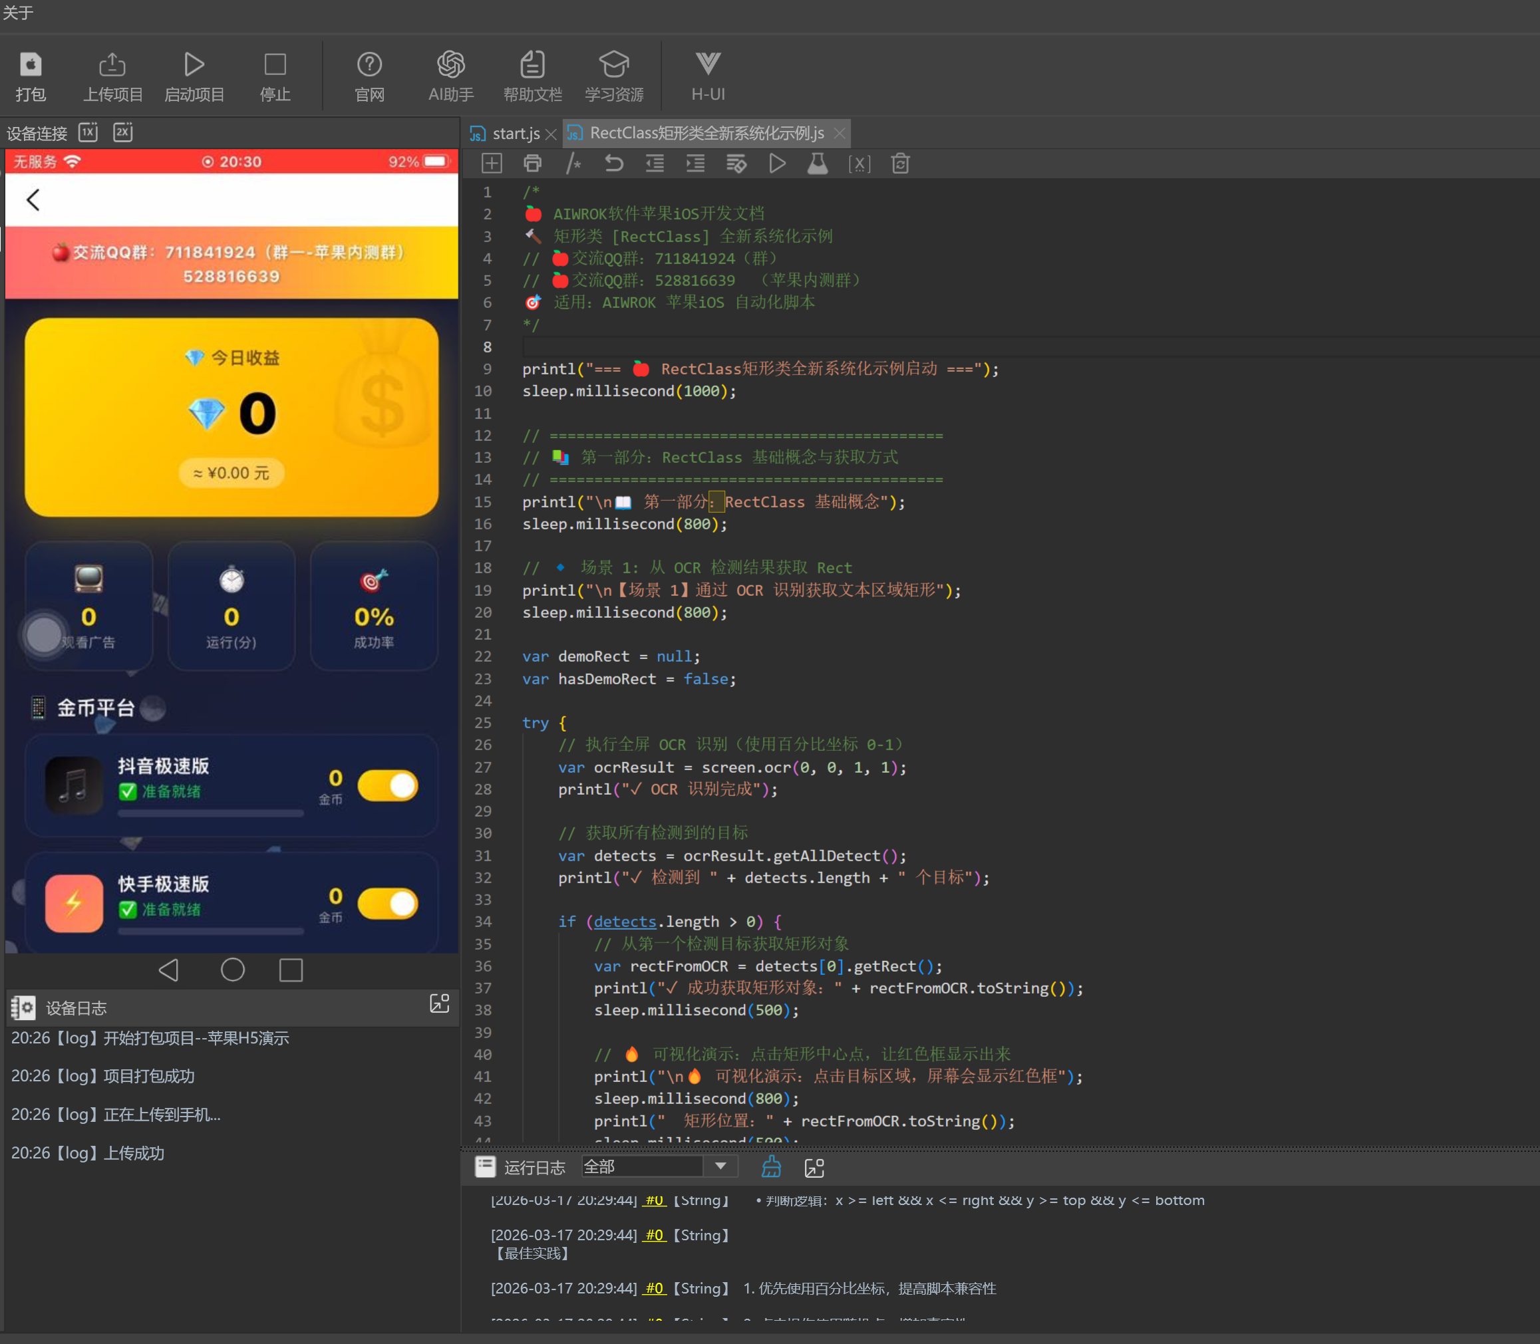1540x1344 pixels.
Task: Toggle the 快手极速版 switch
Action: (x=388, y=904)
